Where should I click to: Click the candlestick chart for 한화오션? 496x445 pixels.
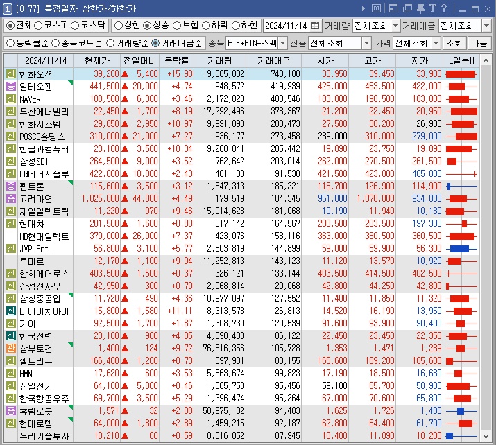click(461, 74)
